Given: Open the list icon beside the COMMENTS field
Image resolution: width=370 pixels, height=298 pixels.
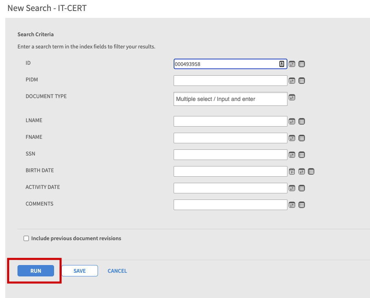Looking at the screenshot, I should click(302, 205).
